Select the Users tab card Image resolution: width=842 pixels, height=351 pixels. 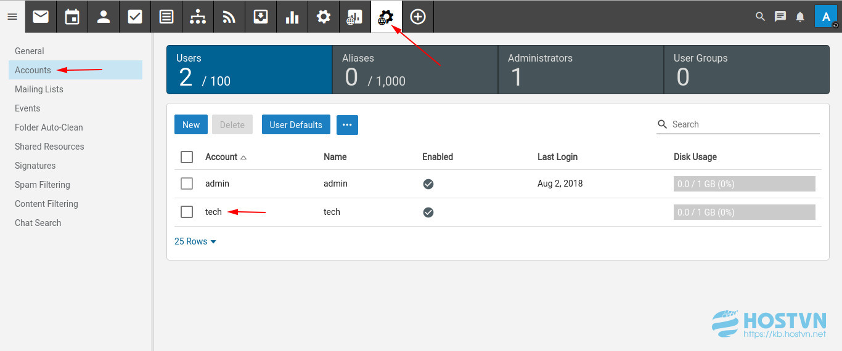[249, 69]
